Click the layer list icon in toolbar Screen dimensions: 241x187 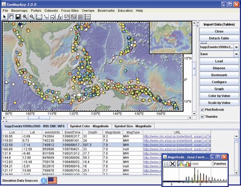pos(87,17)
